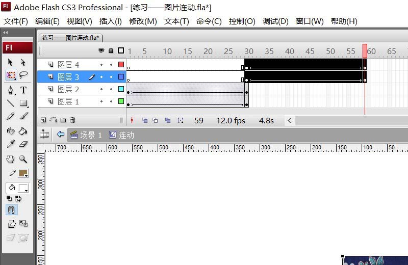Open the 调试(D) menu
Screen dimensions: 408x265
point(275,21)
